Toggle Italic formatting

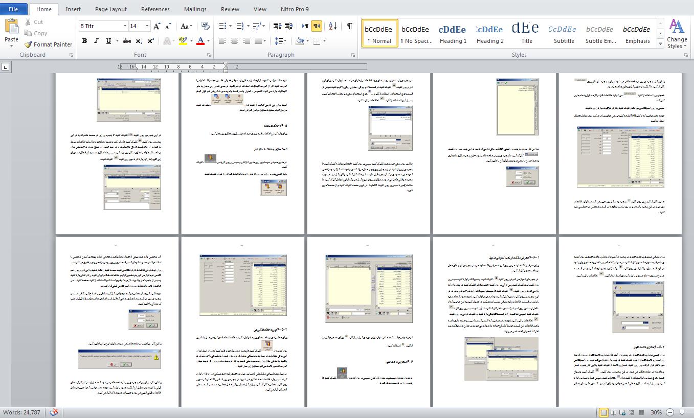click(96, 41)
